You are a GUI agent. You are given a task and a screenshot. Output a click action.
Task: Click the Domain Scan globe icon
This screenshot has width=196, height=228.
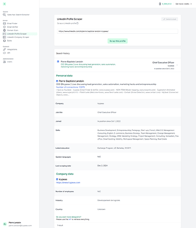(x=5, y=30)
